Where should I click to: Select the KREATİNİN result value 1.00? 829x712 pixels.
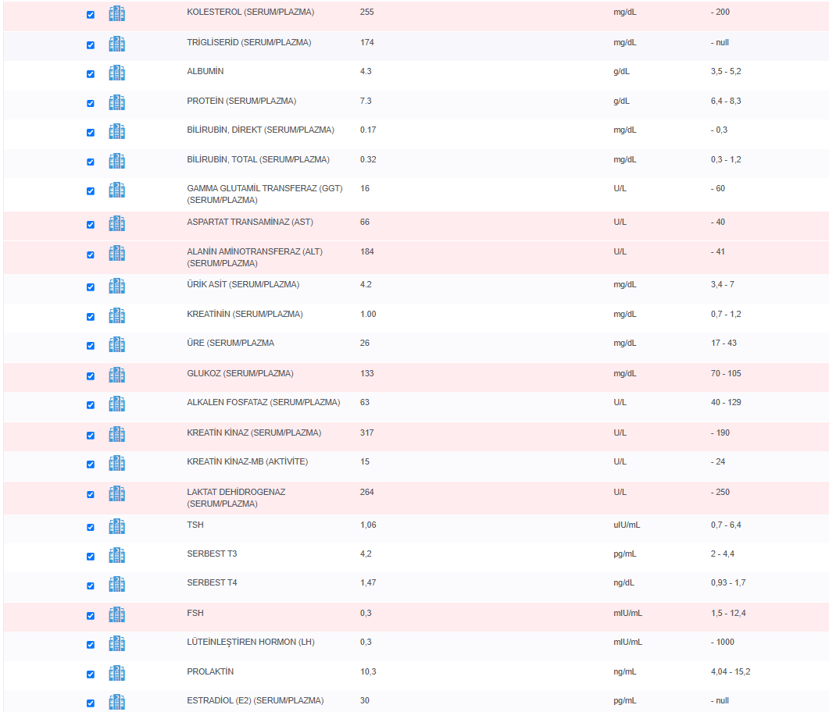368,314
